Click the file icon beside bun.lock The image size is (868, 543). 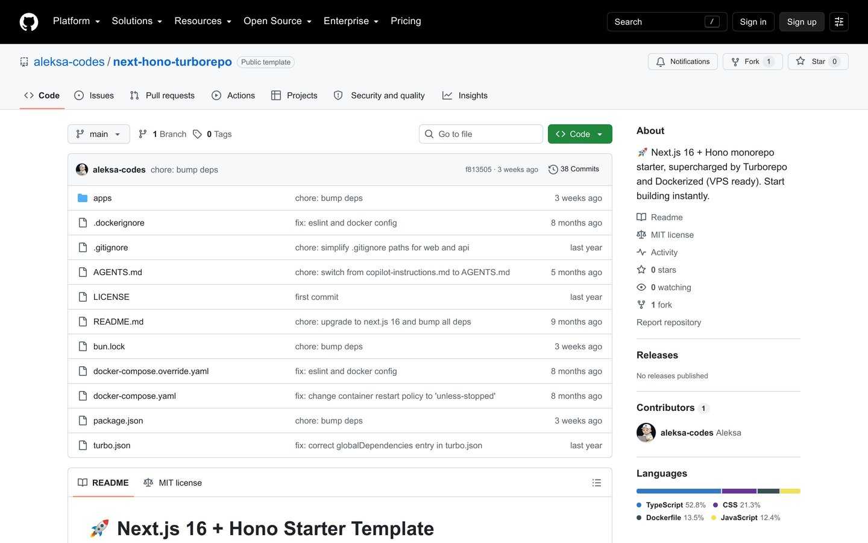(x=83, y=346)
